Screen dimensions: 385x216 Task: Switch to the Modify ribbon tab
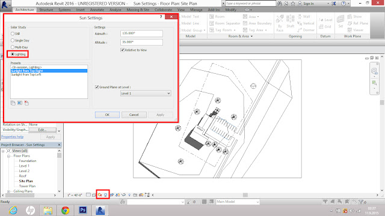coord(230,10)
